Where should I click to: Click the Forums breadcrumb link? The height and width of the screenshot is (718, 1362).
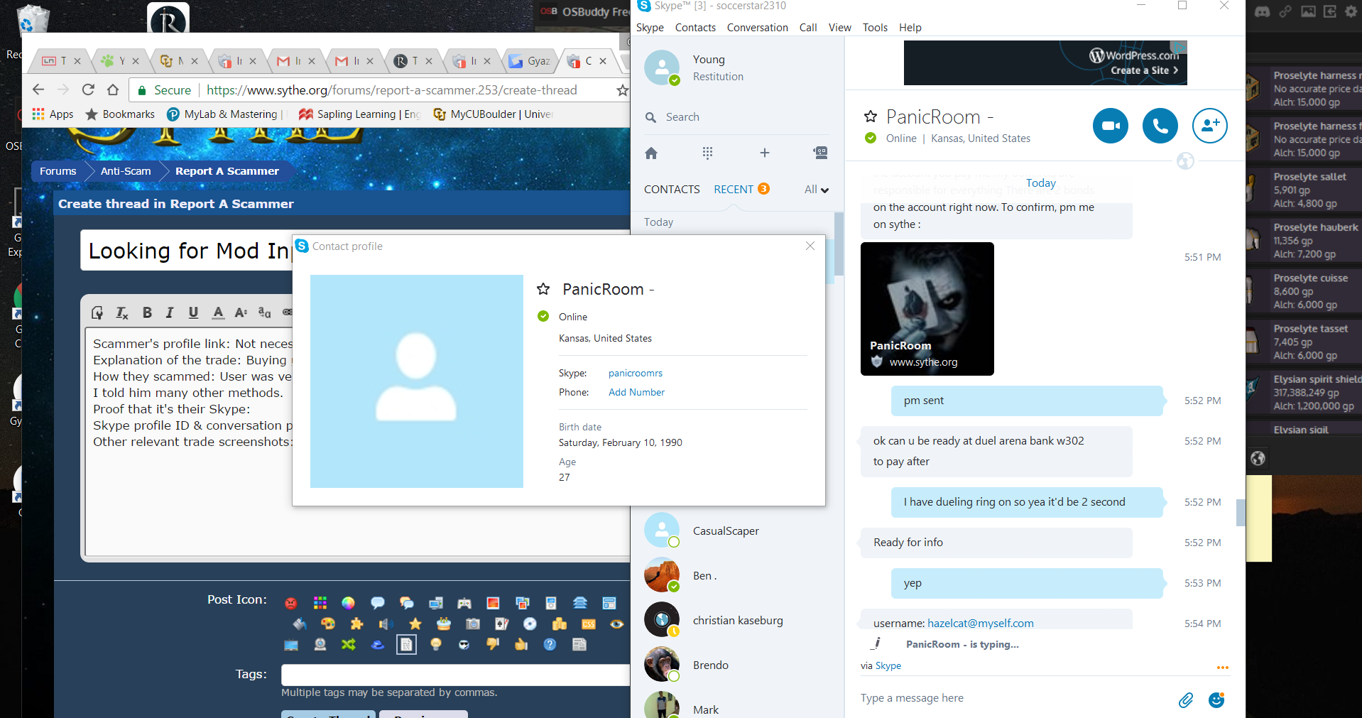[58, 171]
